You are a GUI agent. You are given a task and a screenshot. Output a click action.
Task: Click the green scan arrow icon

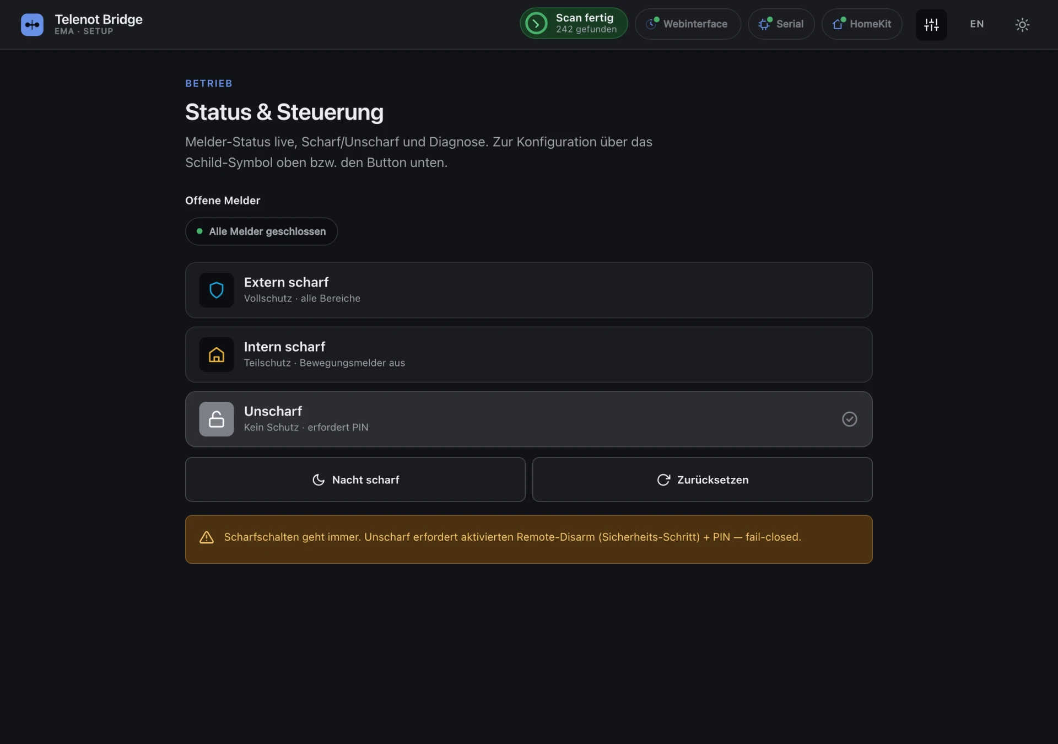click(536, 23)
